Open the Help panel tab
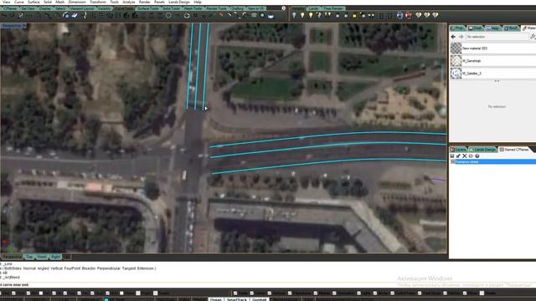Screen dimensions: 536x301 [493, 28]
